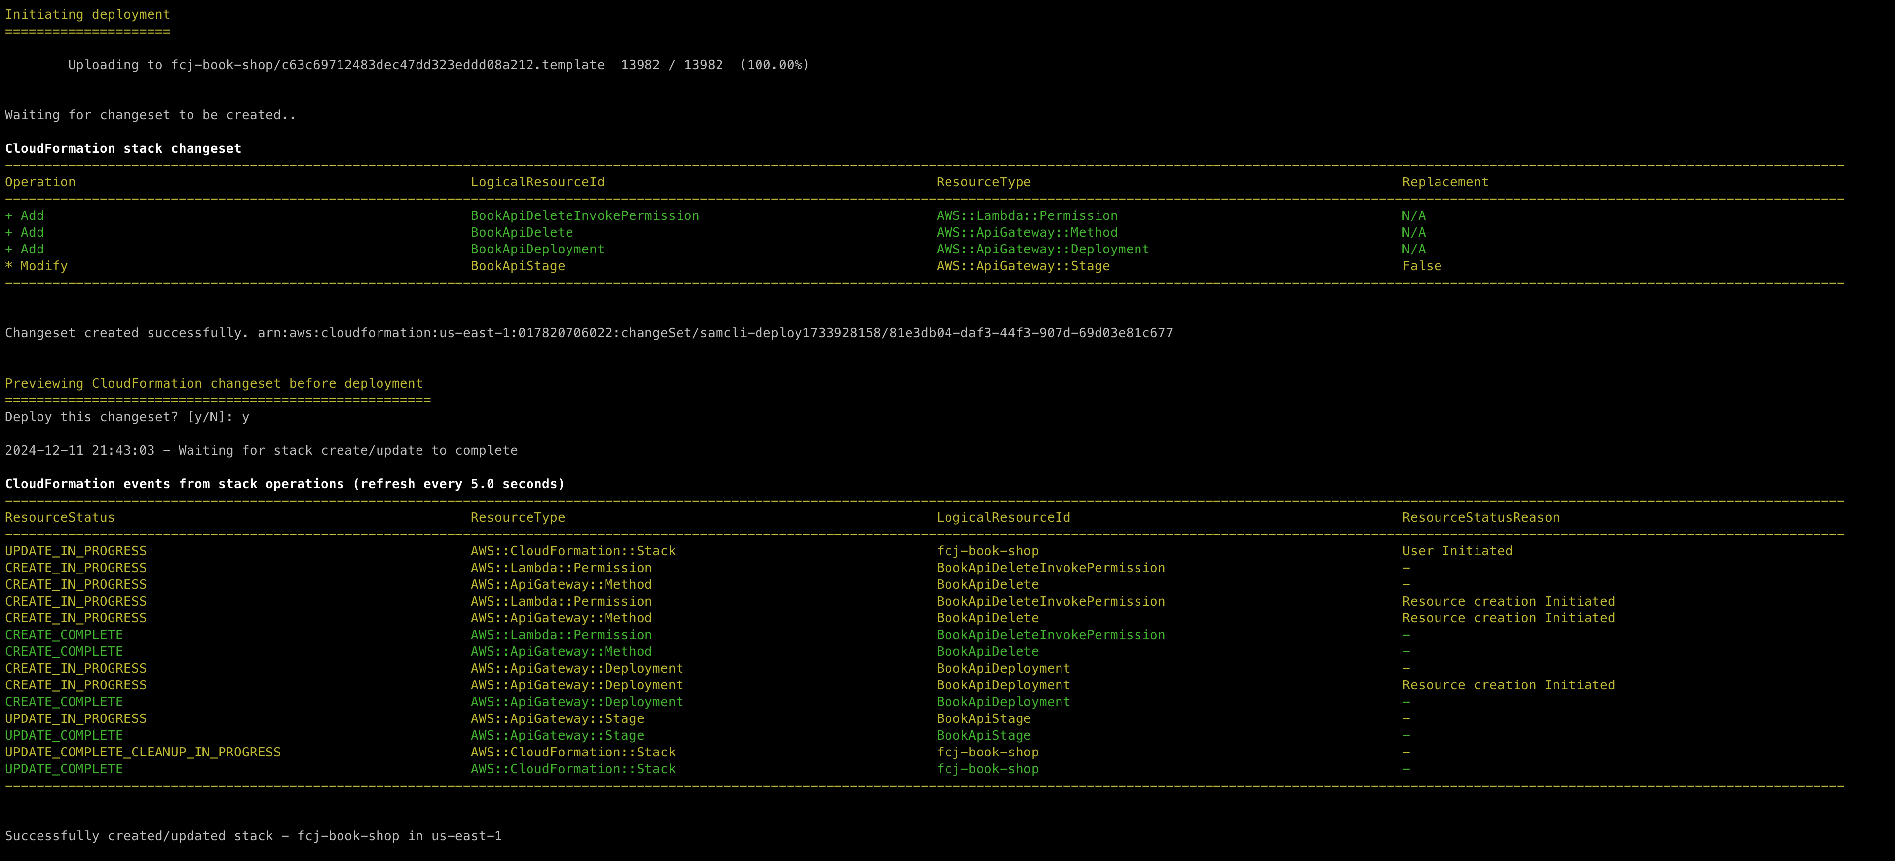Click UPDATE_COMPLETE in the BookApiStage row
The width and height of the screenshot is (1895, 861).
coord(64,736)
